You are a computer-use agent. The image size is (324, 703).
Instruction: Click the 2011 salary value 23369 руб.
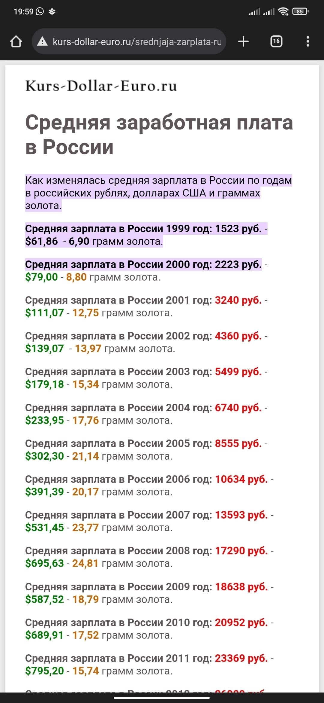point(241,658)
